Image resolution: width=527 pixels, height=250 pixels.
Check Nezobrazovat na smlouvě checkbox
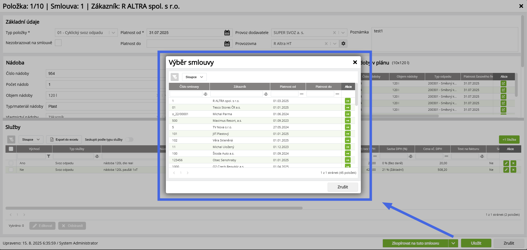58,43
